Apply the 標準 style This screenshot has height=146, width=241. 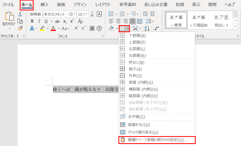[x=176, y=21]
